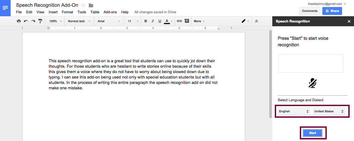The width and height of the screenshot is (354, 141).
Task: Open the pencil editing mode dropdown
Action: (x=245, y=21)
